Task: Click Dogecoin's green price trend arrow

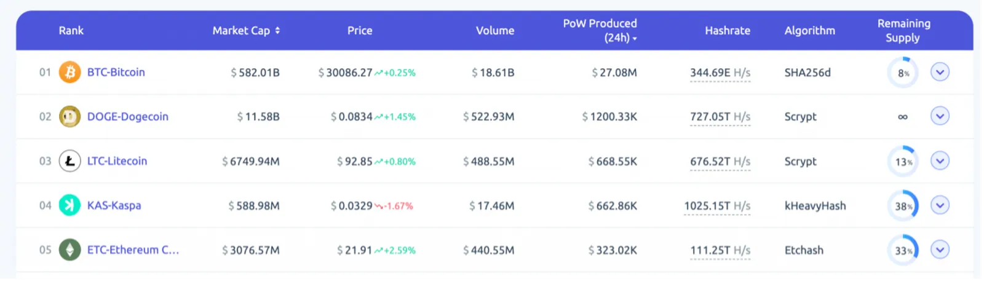Action: (378, 117)
